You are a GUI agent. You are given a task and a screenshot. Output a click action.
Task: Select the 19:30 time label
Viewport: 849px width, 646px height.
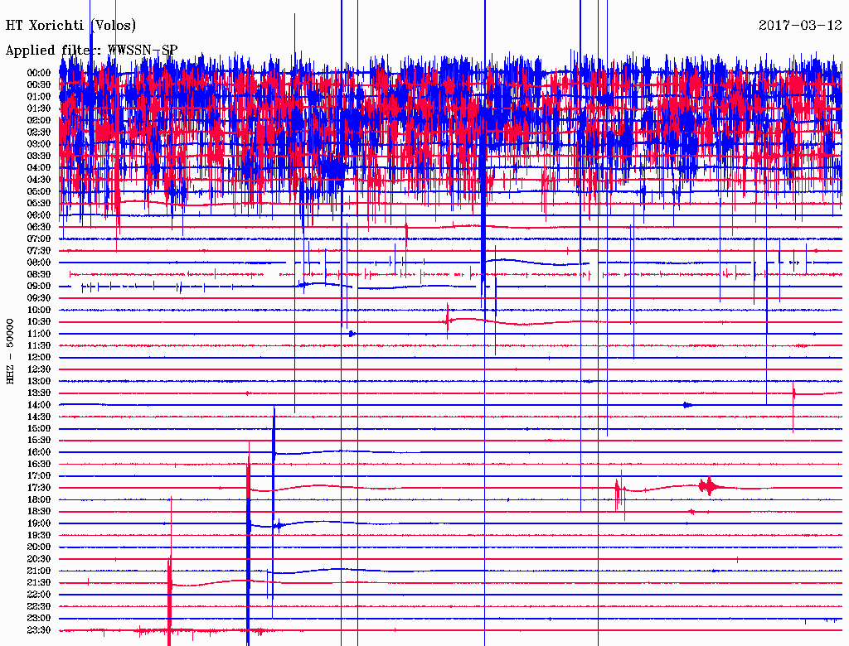39,535
